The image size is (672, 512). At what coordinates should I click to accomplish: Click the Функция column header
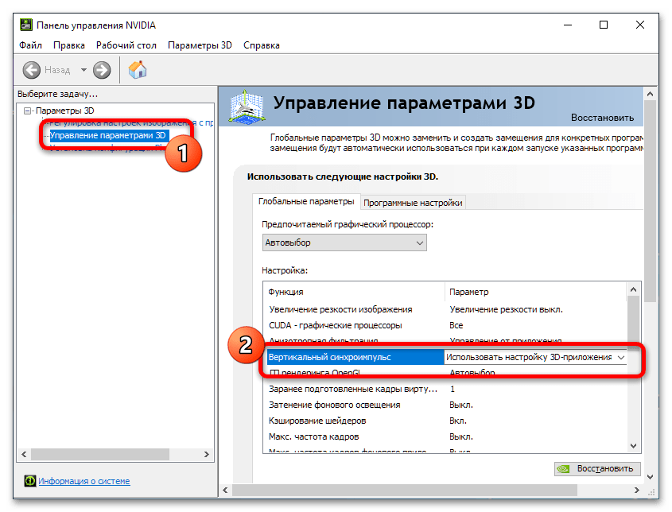(286, 292)
